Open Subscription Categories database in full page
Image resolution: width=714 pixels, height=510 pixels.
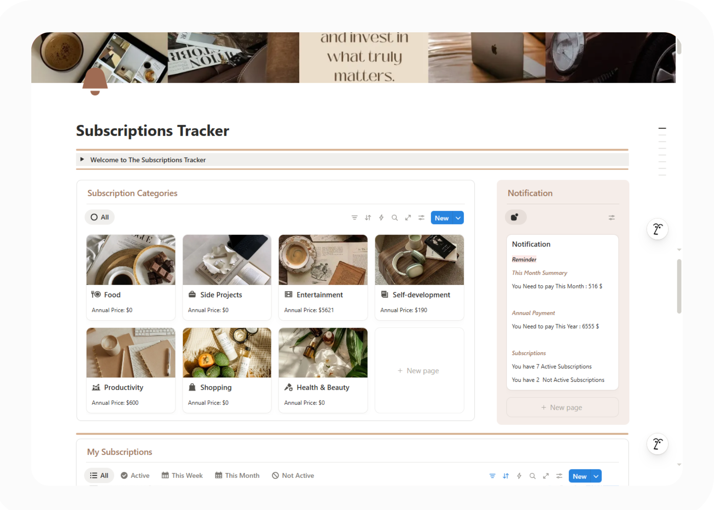click(x=408, y=218)
